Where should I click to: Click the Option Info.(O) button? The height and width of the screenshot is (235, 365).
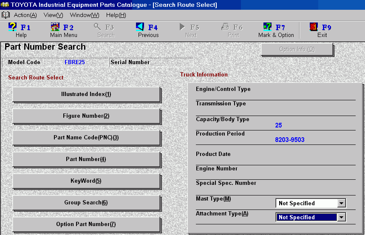tap(297, 49)
